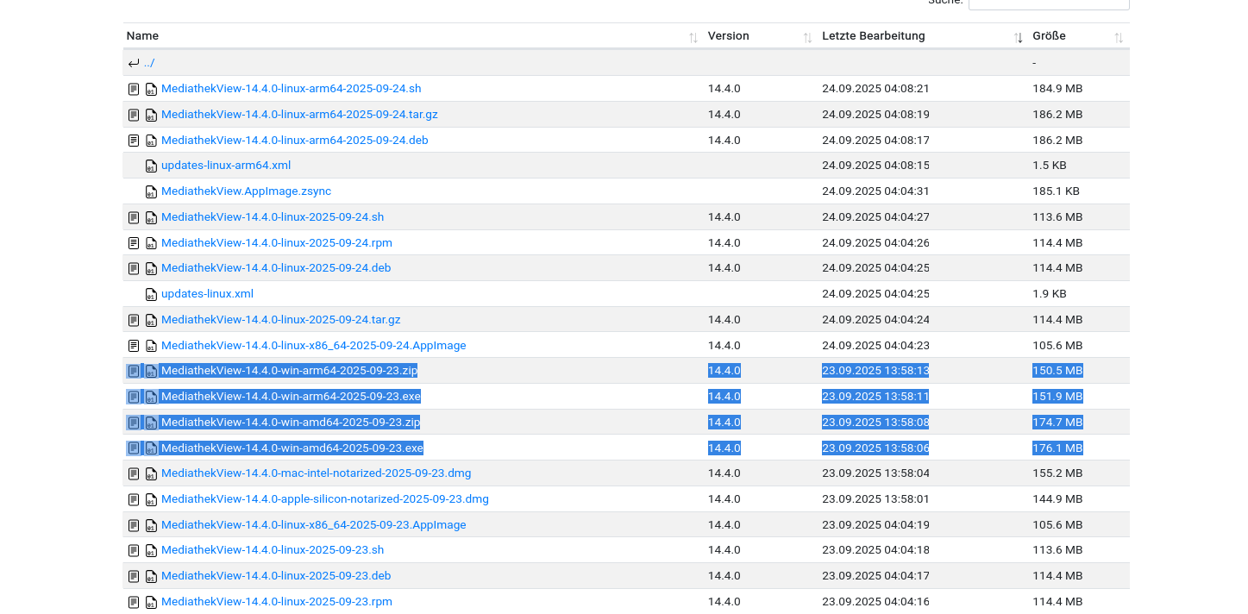
Task: Click the details icon of mac-intel-notarized dmg row
Action: pos(134,473)
